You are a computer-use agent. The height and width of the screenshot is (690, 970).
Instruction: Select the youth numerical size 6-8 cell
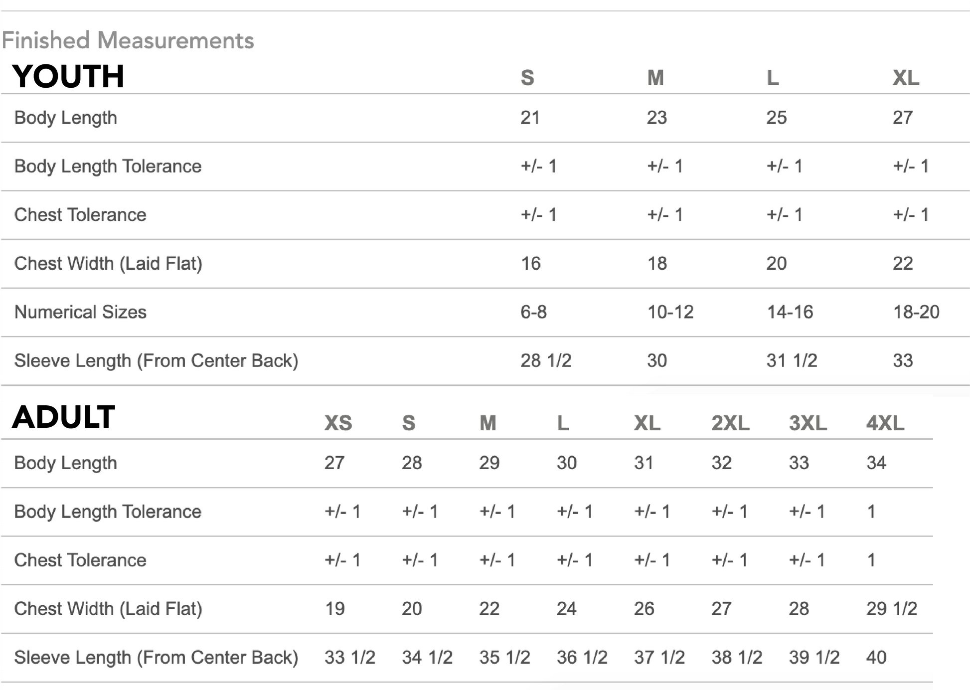pos(533,312)
